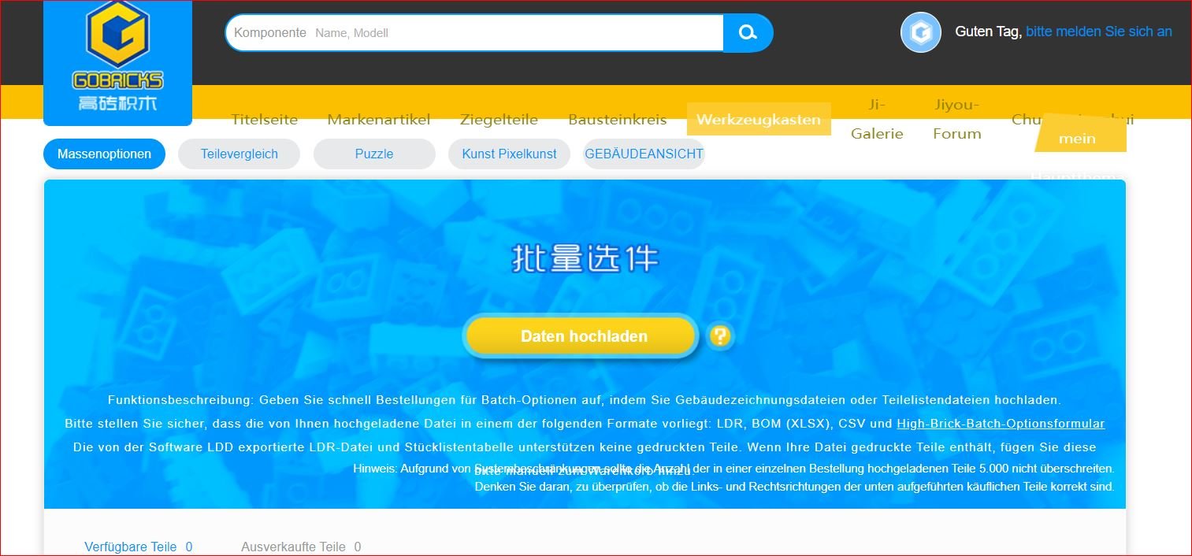Viewport: 1192px width, 556px height.
Task: Open the Ji-Galerie navigation link
Action: (x=877, y=119)
